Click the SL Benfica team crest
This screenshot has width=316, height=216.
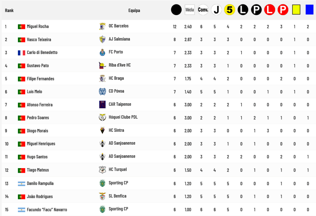pyautogui.click(x=102, y=196)
